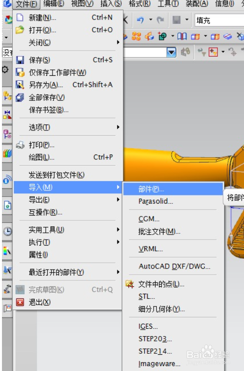The height and width of the screenshot is (371, 244).
Task: Import STEP203... file
Action: point(173,339)
